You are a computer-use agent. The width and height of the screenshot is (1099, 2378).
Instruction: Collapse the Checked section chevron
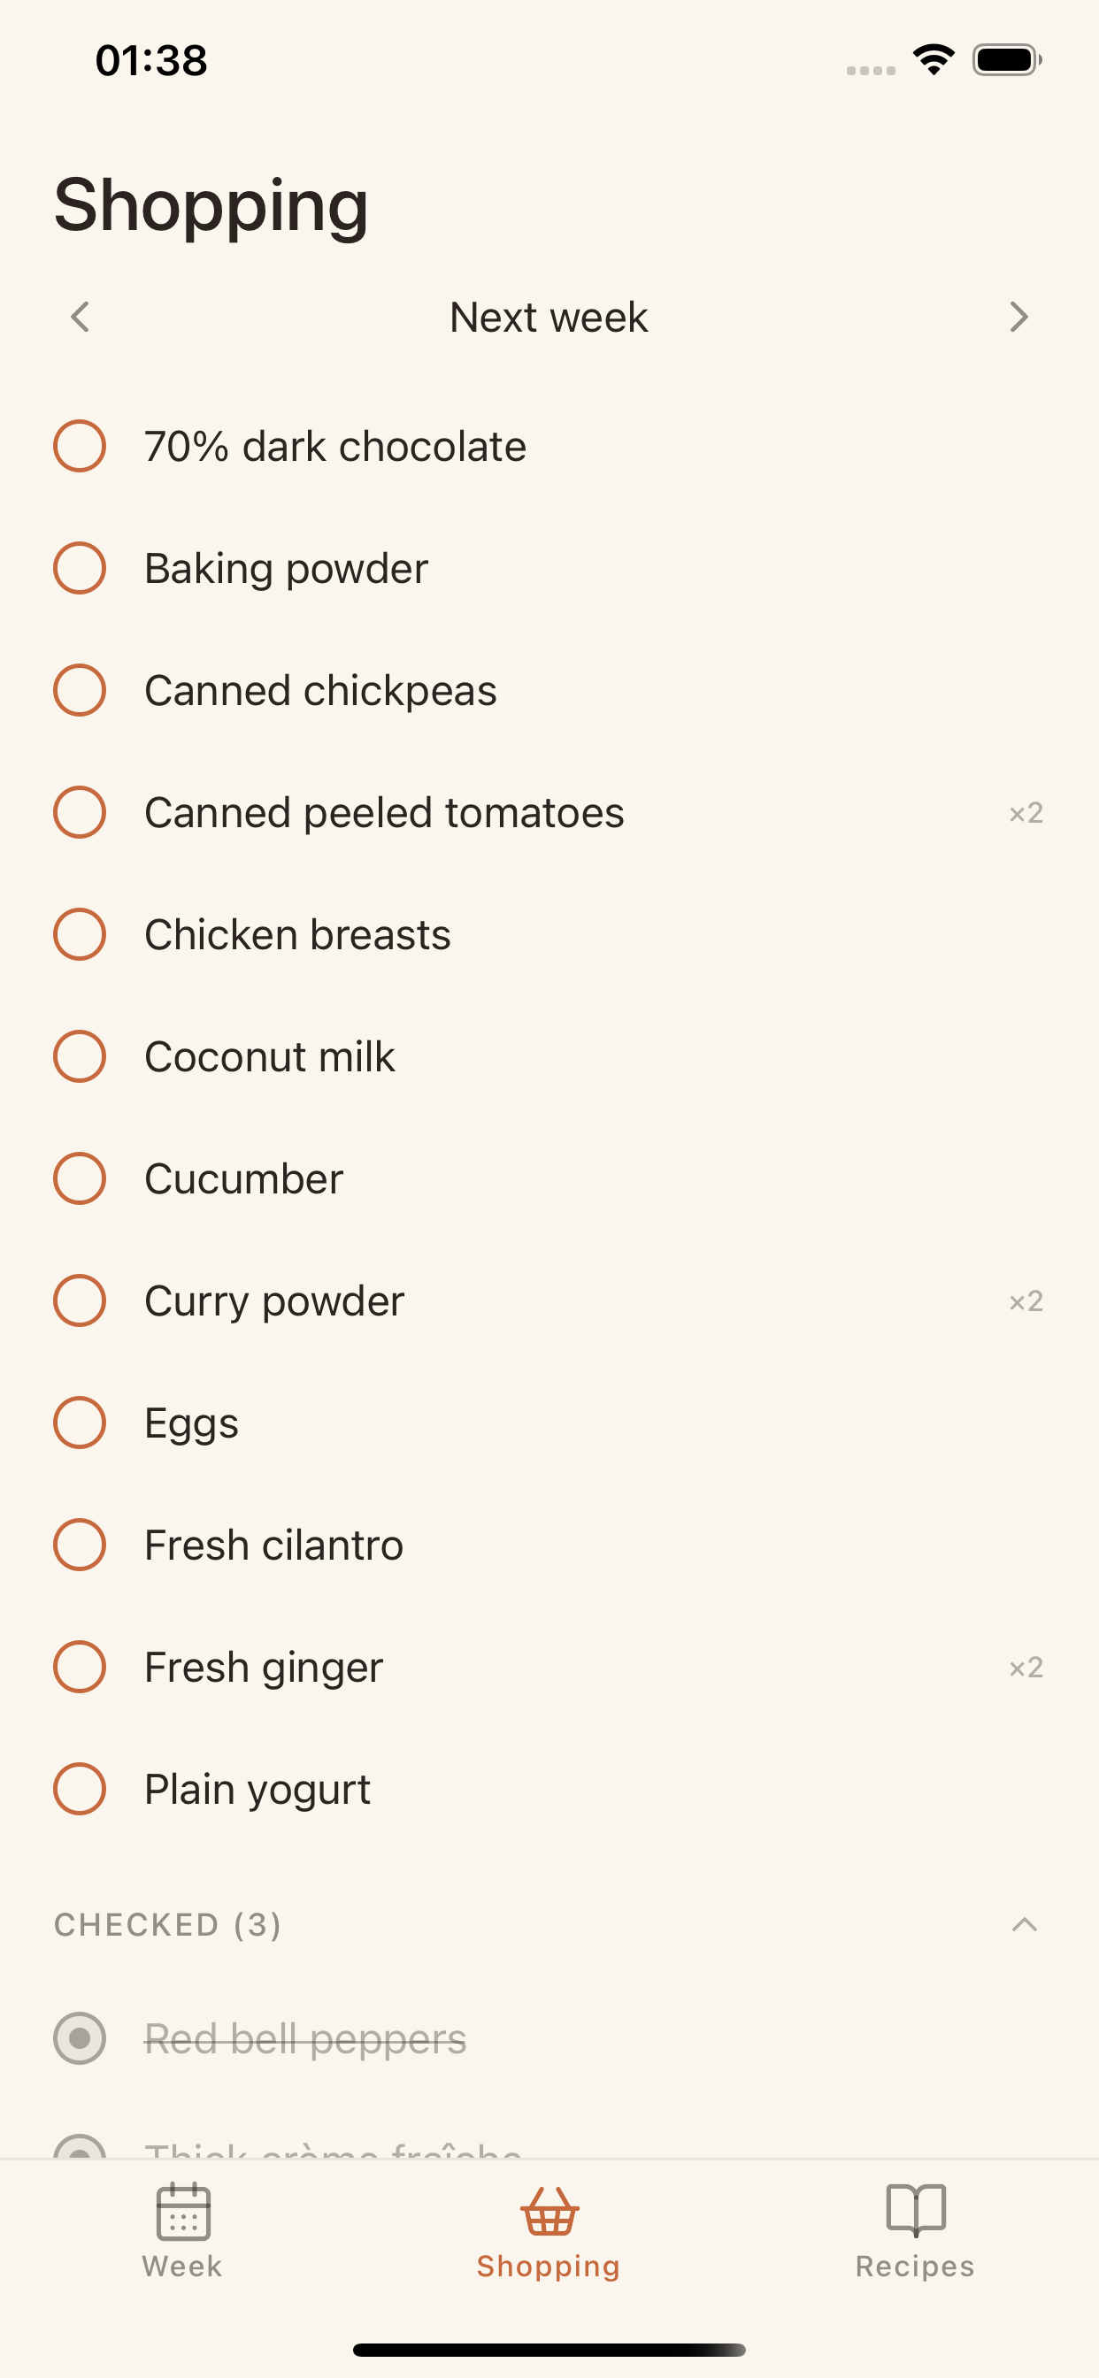coord(1024,1925)
